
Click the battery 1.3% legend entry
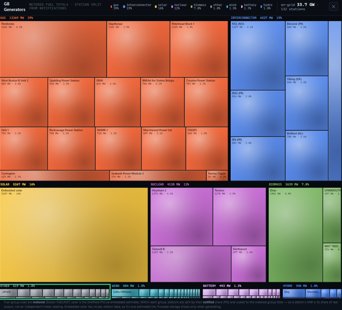point(248,7)
